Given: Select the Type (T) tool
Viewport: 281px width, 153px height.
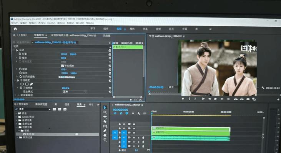Looking at the screenshot, I should [x=105, y=140].
